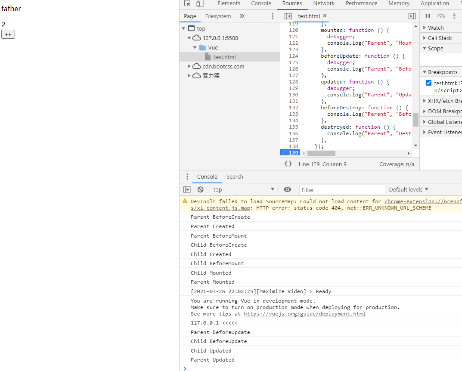
Task: Click the editor vertical scrollbar down arrow
Action: point(415,145)
